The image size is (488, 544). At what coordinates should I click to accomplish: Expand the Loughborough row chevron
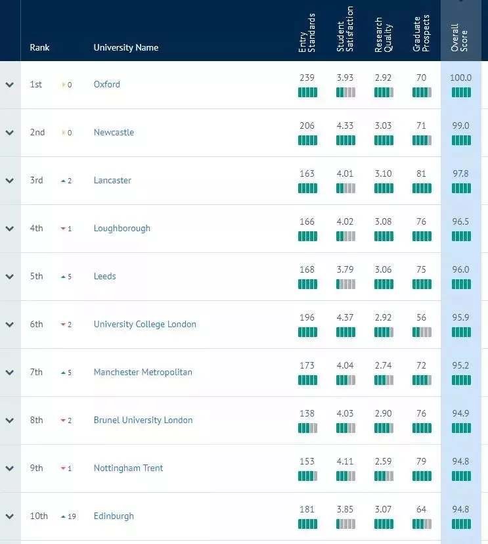[10, 229]
